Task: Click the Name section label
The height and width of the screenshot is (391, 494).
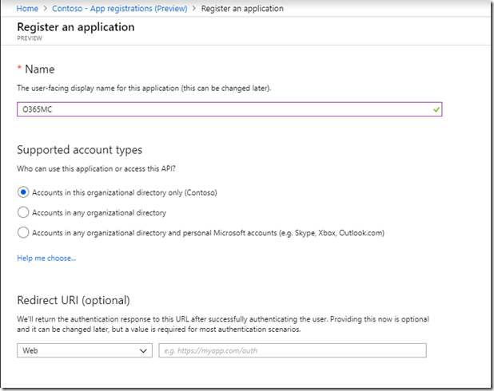Action: pos(40,69)
